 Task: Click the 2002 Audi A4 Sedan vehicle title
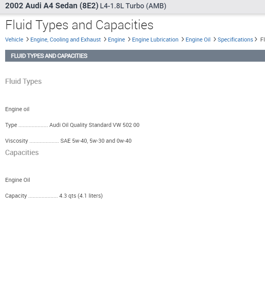click(x=51, y=6)
